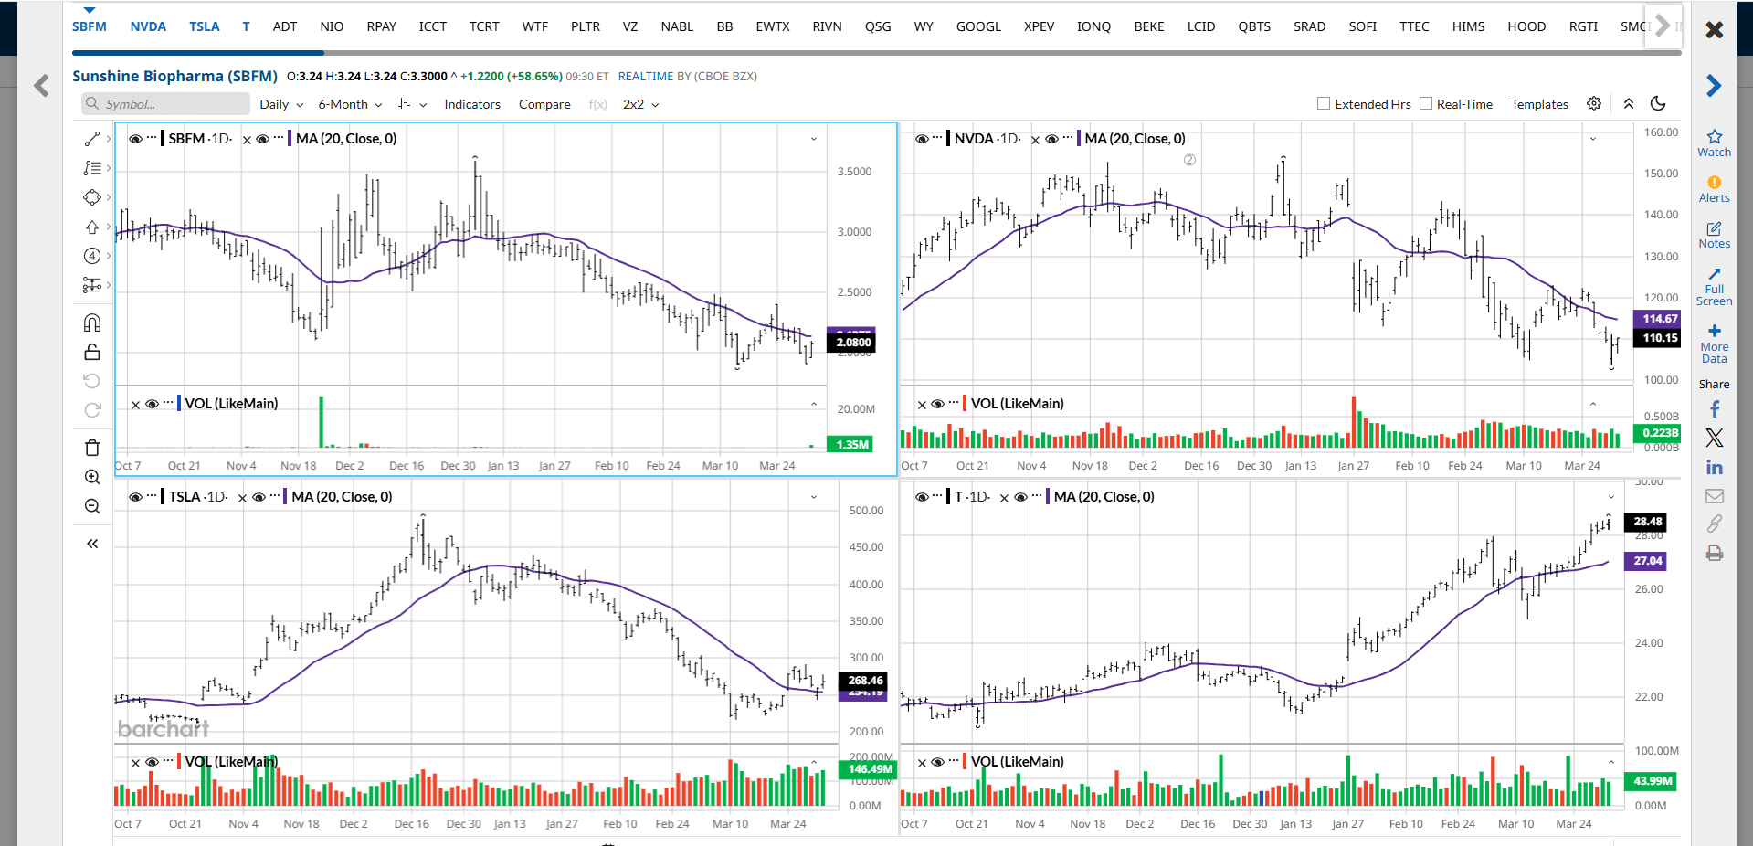The width and height of the screenshot is (1753, 846).
Task: Switch to the PLTR ticker tab
Action: click(x=585, y=26)
